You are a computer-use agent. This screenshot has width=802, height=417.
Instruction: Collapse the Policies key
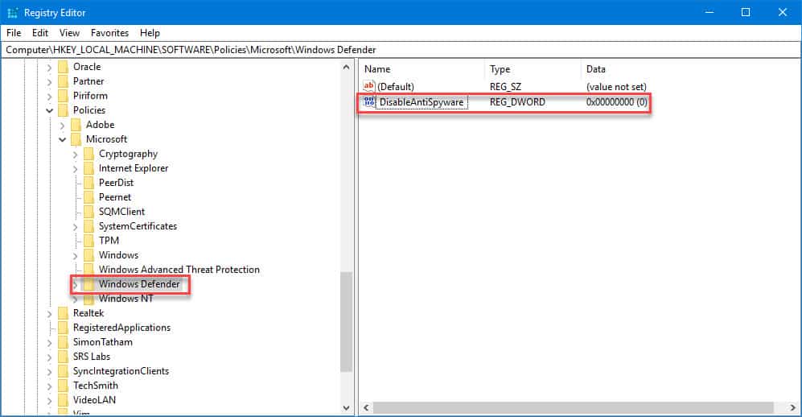click(50, 110)
